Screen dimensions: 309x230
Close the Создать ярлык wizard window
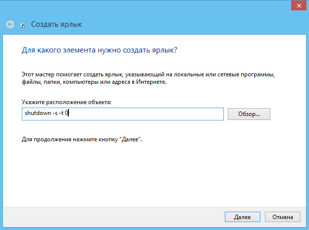(299, 6)
